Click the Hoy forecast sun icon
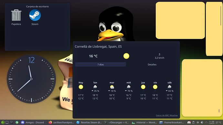223x125 pixels. pos(81,87)
